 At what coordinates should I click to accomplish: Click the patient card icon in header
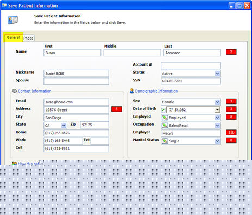pyautogui.click(x=12, y=20)
